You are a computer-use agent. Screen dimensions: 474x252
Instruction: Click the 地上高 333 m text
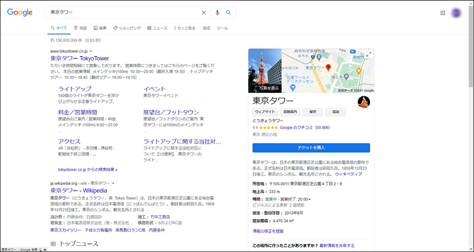tap(266, 192)
